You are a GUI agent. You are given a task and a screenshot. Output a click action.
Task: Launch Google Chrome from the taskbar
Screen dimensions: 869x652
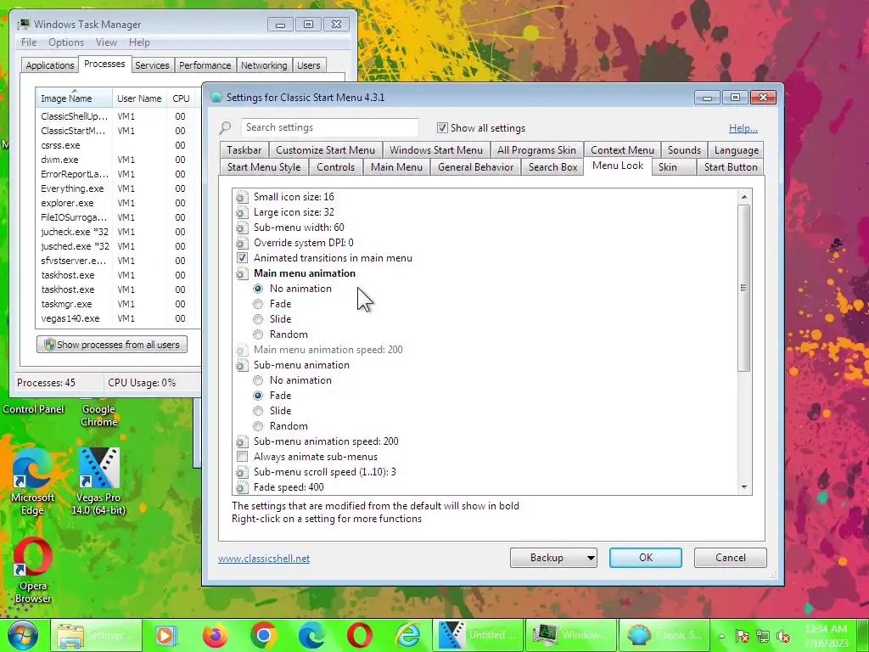tap(263, 635)
